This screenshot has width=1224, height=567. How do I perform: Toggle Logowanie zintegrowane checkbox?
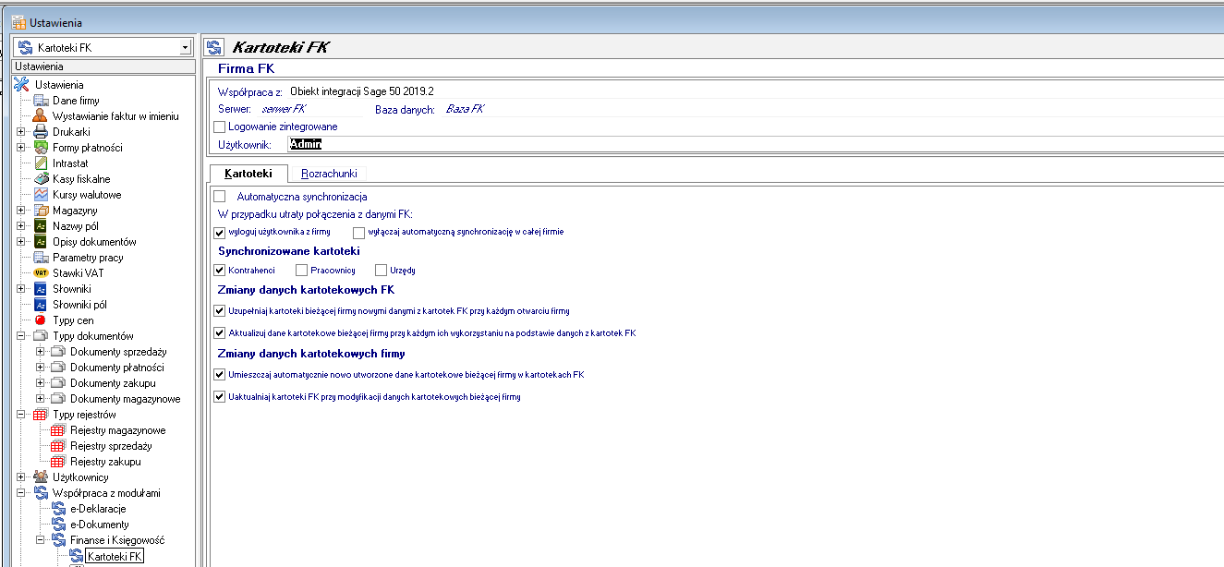(x=219, y=127)
